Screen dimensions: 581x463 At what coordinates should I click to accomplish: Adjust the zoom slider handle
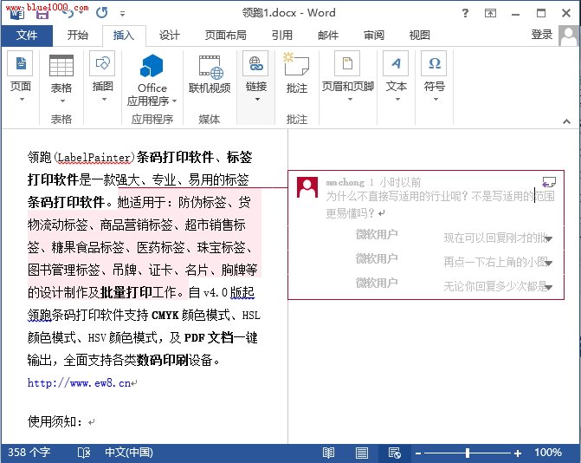click(x=468, y=453)
